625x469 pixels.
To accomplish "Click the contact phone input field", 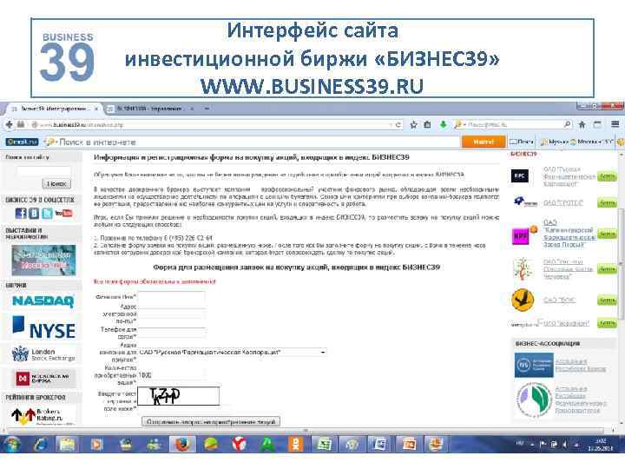I will [171, 333].
